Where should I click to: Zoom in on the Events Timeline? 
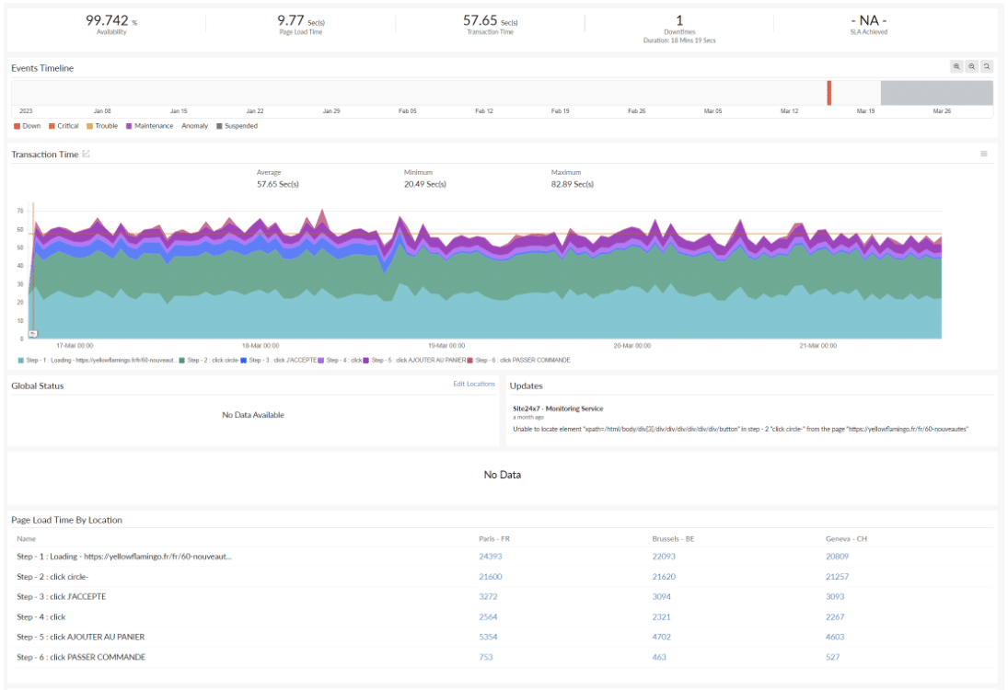[956, 66]
